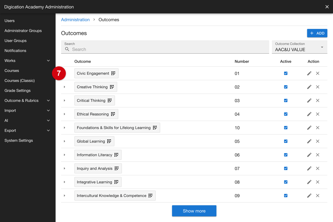
Task: Expand the Global Learning row
Action: tap(64, 141)
